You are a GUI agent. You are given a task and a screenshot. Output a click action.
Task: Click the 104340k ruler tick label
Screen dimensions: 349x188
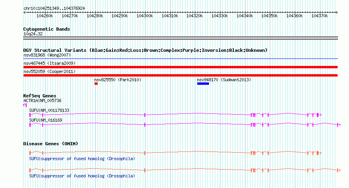245,16
